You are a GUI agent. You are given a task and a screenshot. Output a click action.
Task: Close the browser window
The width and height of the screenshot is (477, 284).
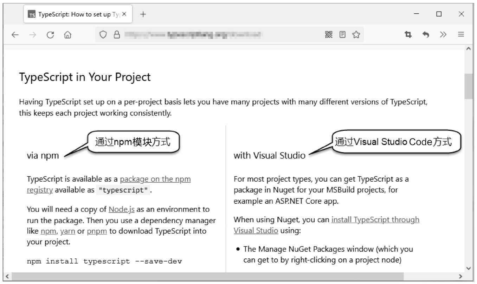(x=461, y=14)
